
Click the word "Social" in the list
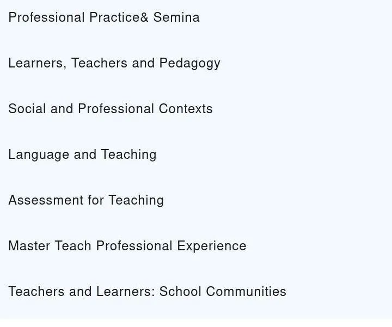coord(27,109)
